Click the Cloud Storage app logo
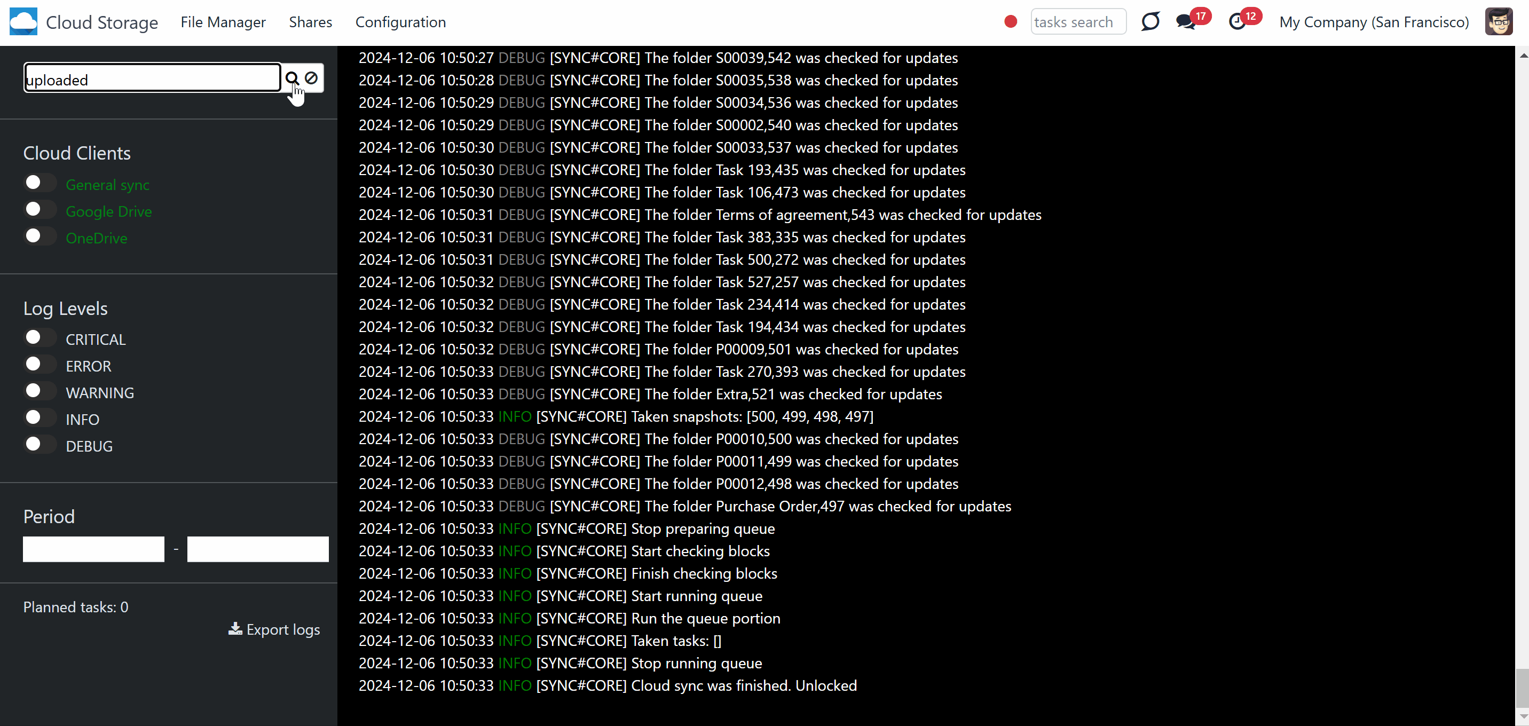 tap(23, 22)
